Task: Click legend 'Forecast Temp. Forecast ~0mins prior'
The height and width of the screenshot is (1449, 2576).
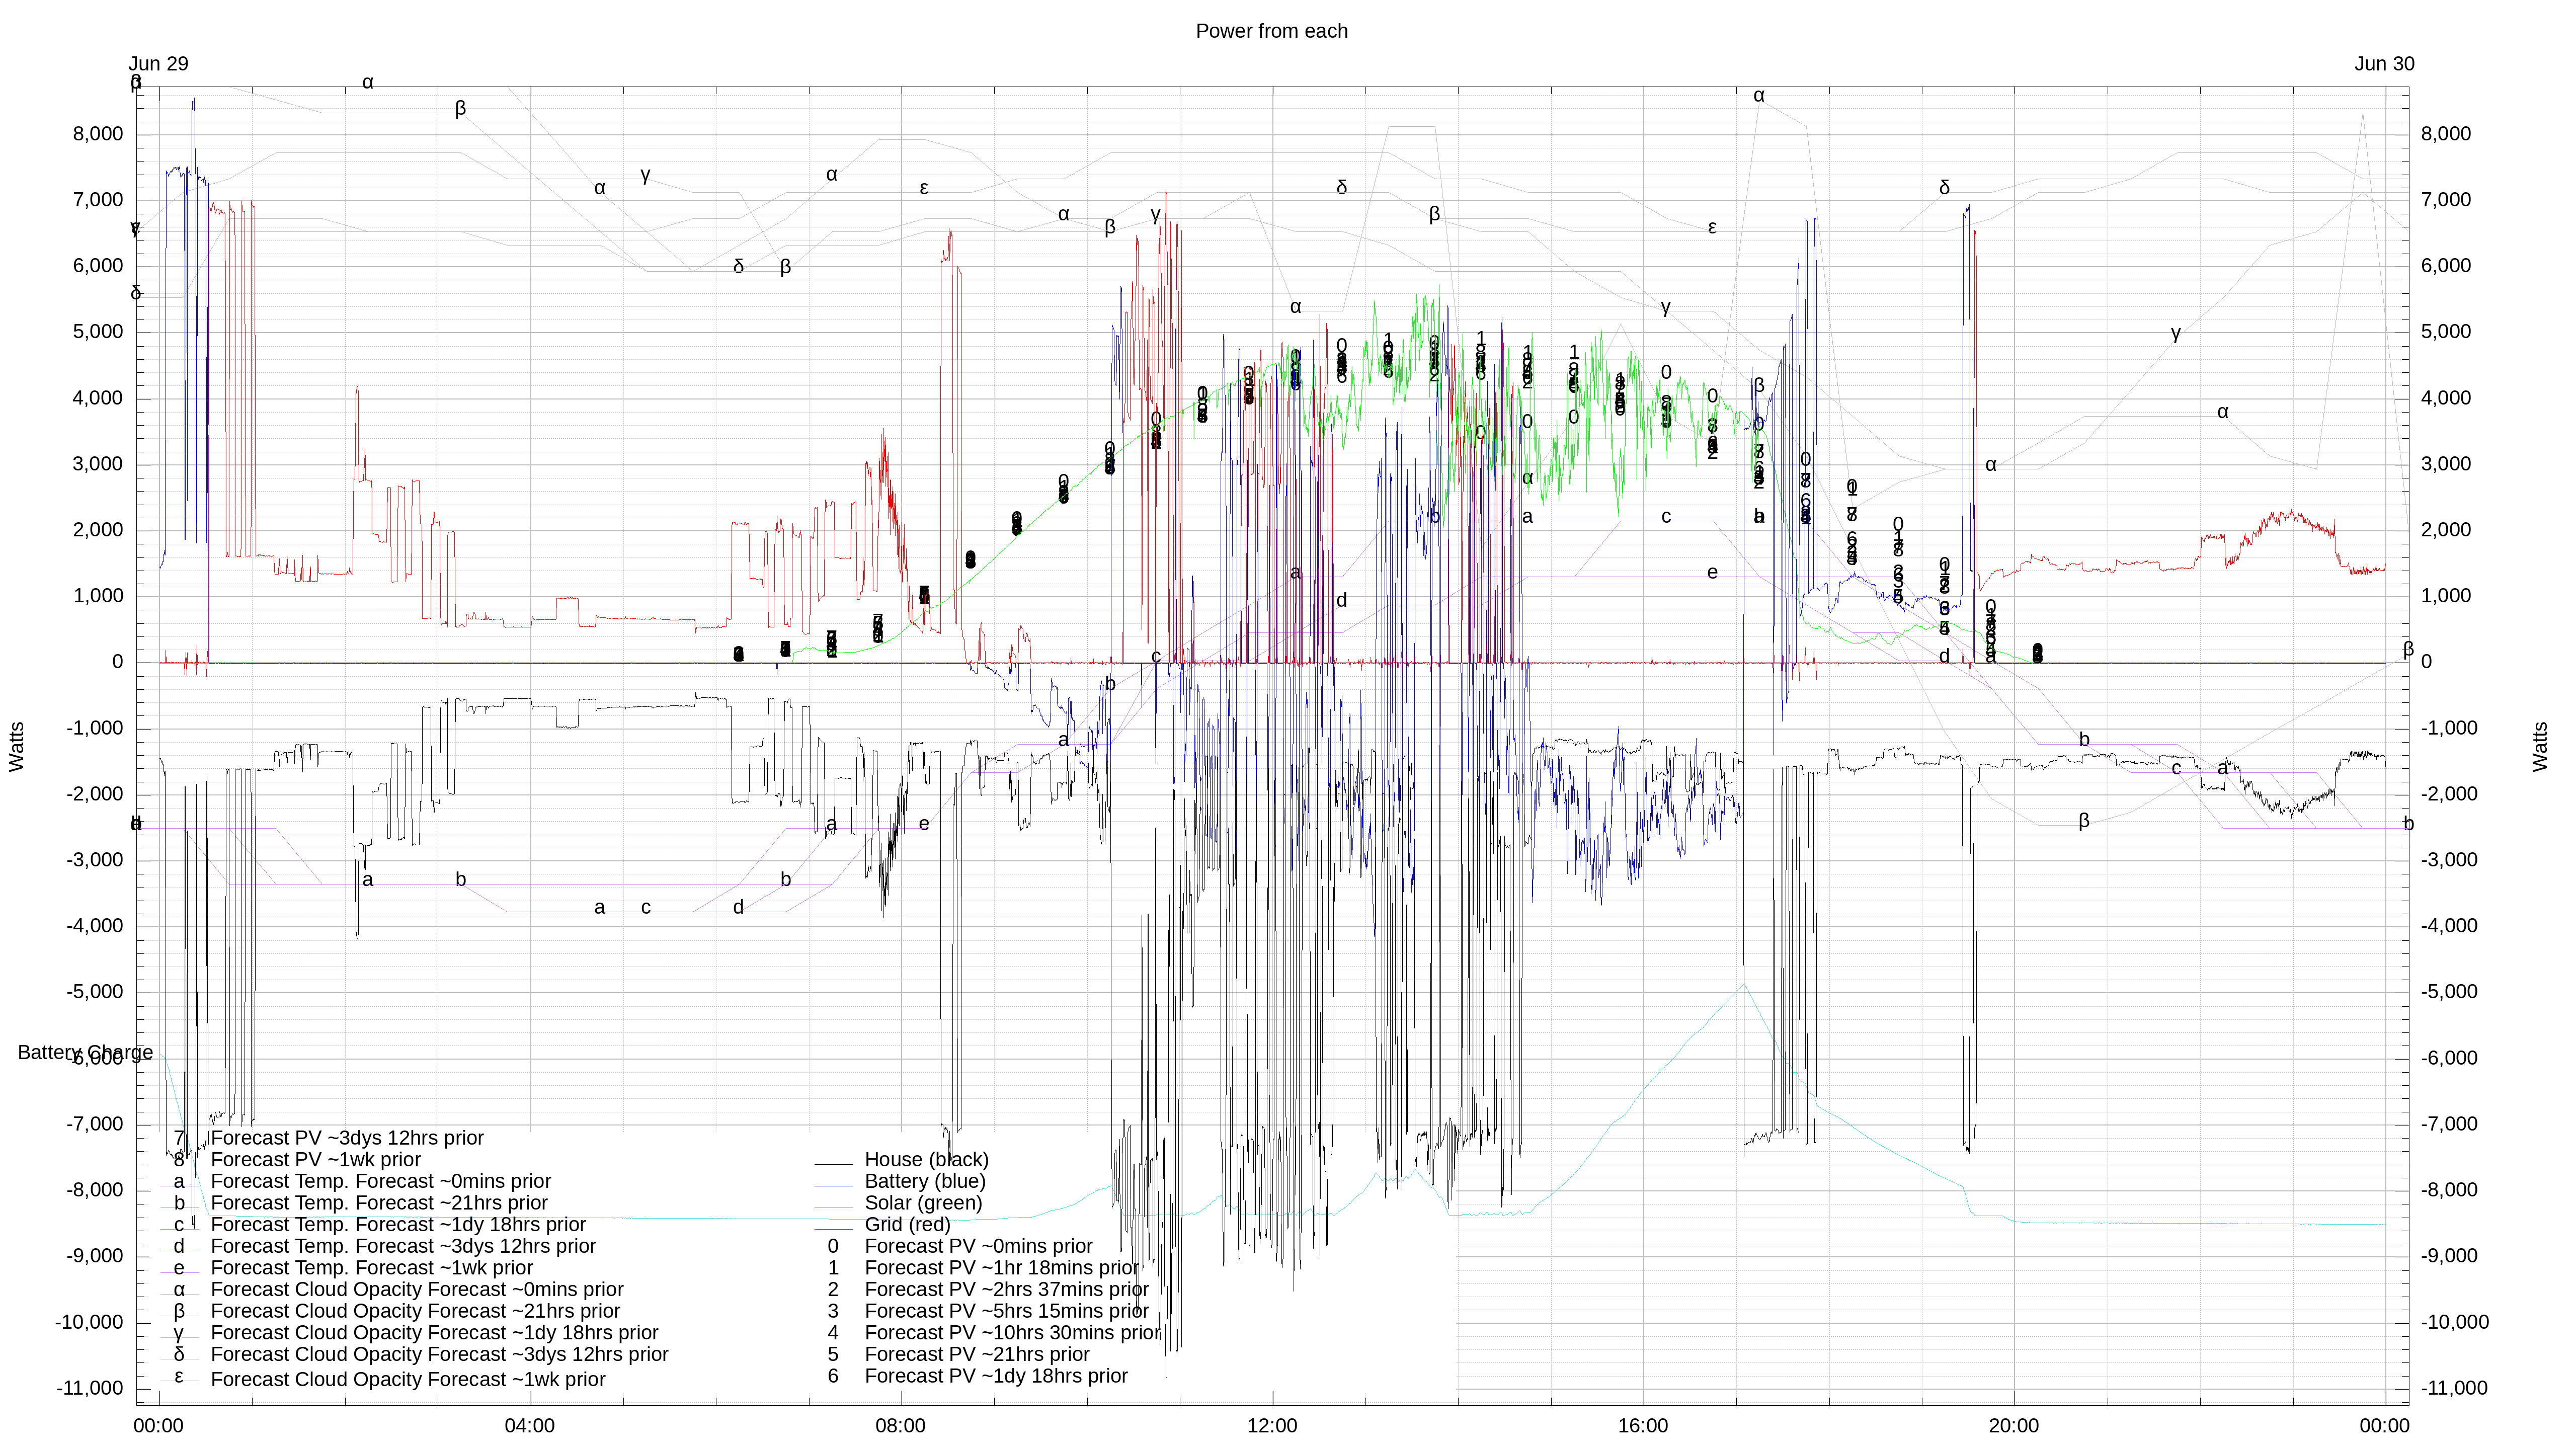Action: pyautogui.click(x=381, y=1181)
